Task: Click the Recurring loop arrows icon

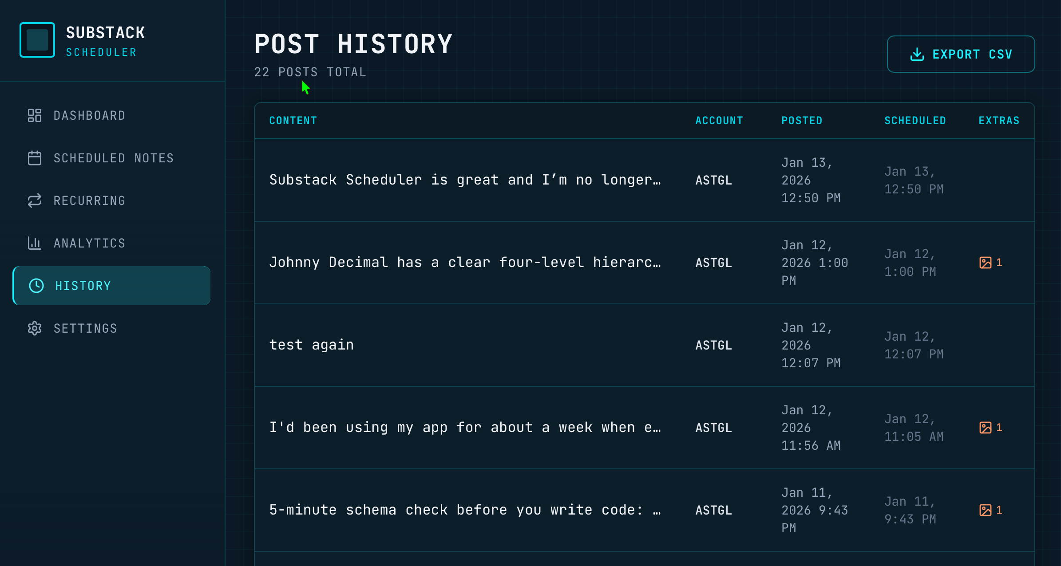Action: point(35,200)
